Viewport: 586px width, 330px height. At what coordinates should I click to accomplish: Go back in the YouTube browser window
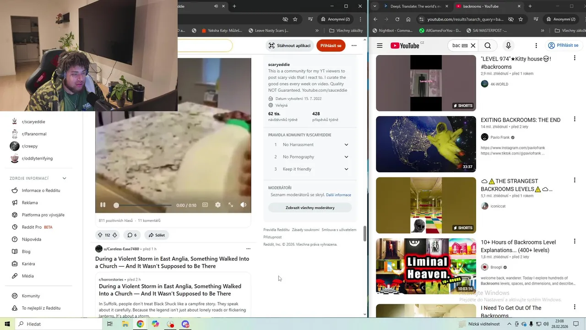[375, 19]
